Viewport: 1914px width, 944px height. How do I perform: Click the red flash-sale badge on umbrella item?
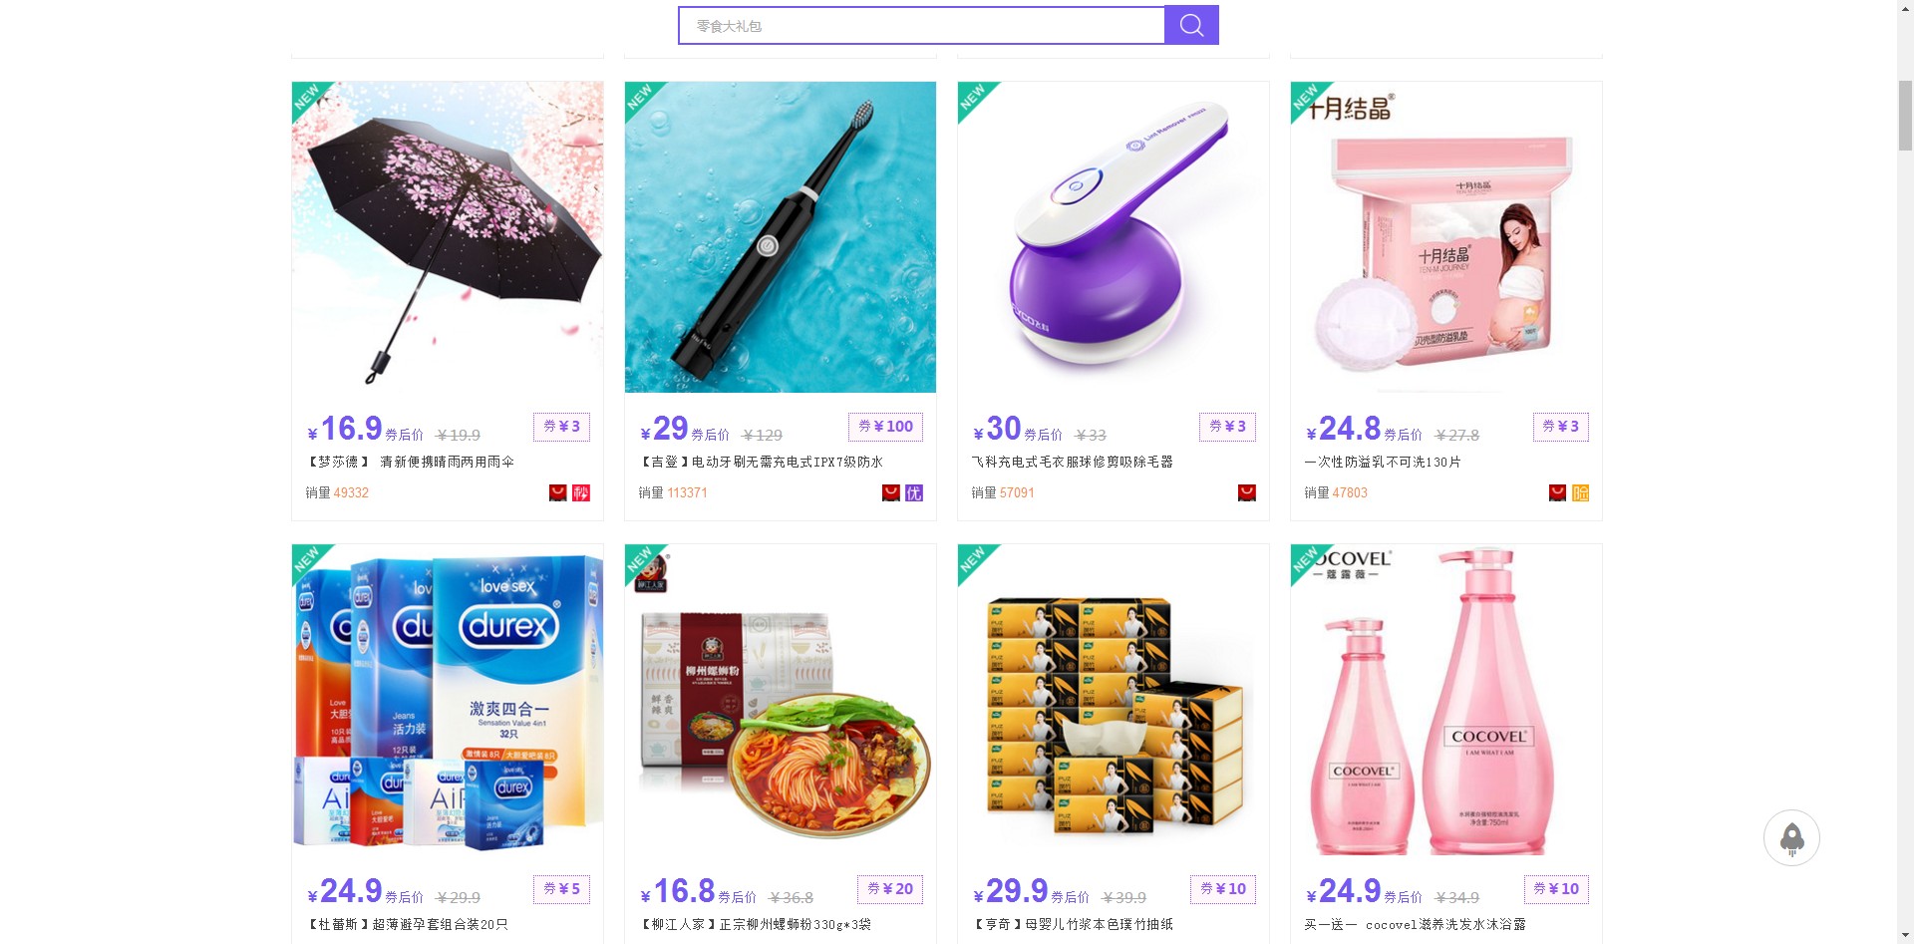(581, 492)
